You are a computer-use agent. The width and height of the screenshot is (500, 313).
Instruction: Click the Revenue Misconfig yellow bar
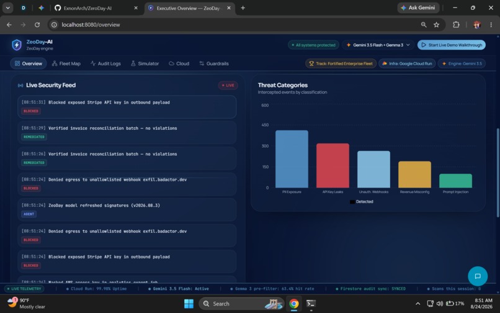(x=414, y=175)
